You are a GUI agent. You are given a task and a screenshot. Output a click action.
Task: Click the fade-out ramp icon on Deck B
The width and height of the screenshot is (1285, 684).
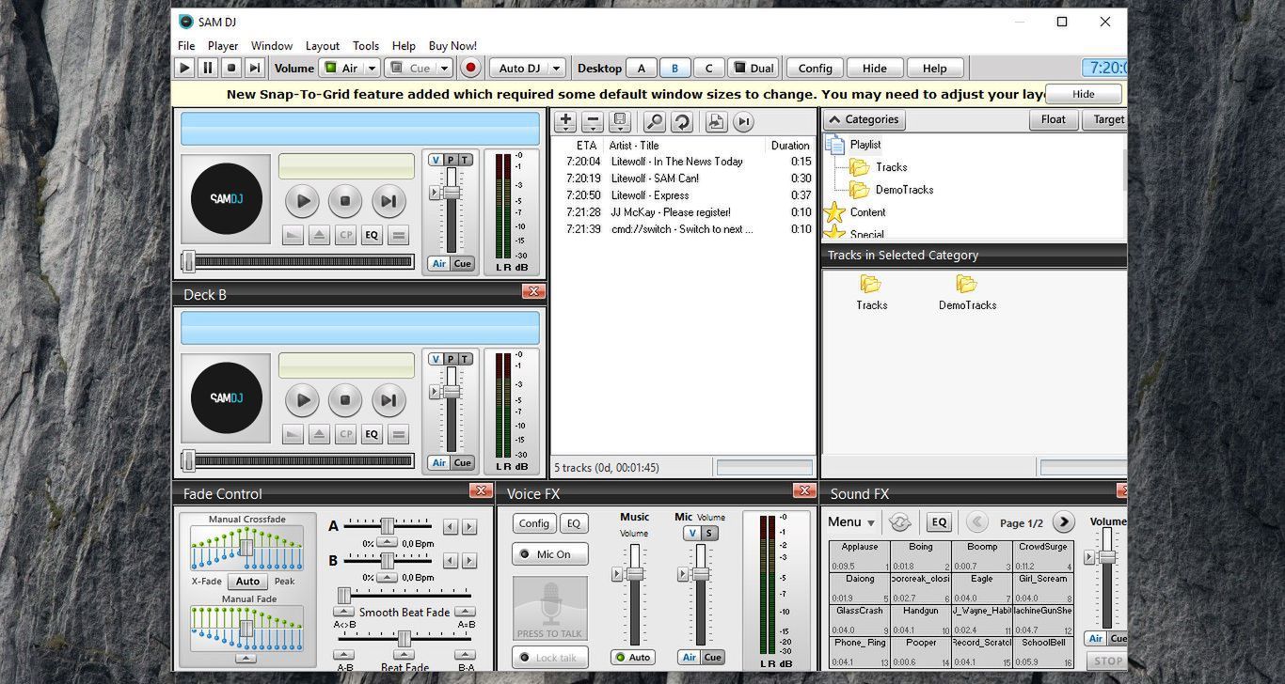293,434
